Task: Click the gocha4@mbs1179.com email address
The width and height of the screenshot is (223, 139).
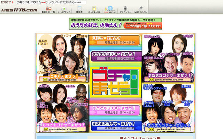Action: click(x=170, y=129)
